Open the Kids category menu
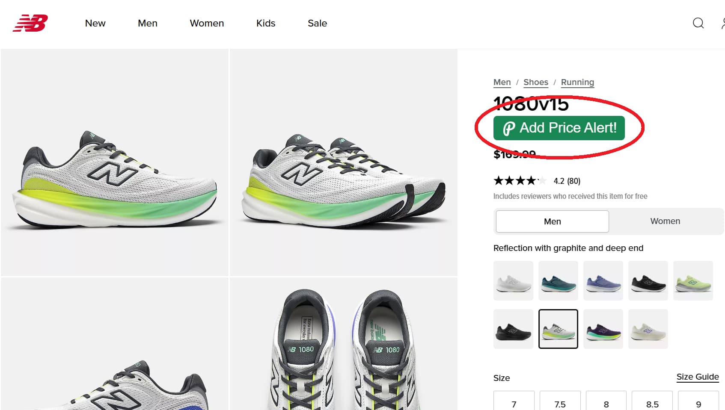The height and width of the screenshot is (410, 725). (265, 24)
